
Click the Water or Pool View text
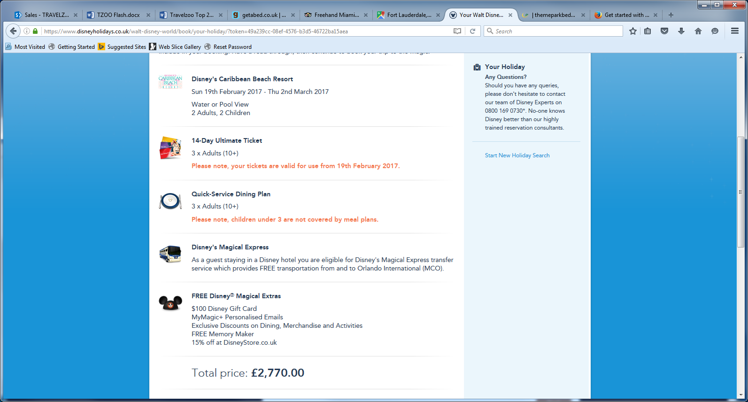[x=220, y=104]
